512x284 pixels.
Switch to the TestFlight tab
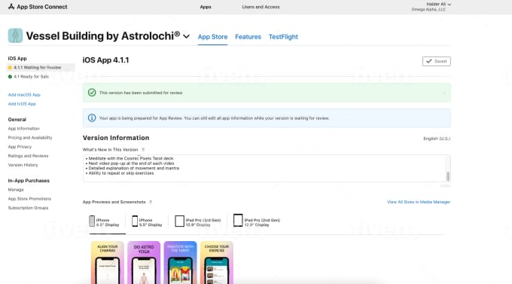[283, 37]
